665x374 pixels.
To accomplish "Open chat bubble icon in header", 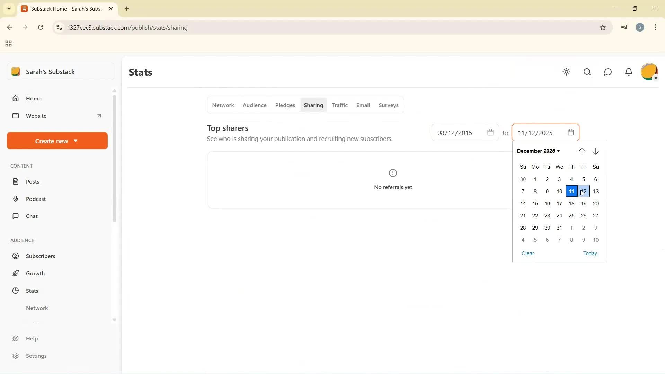I will [x=608, y=72].
